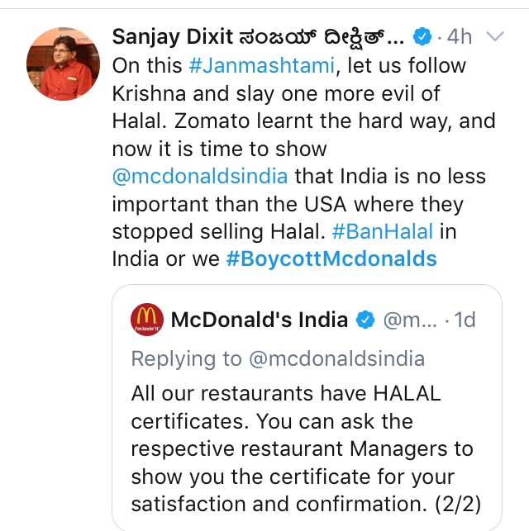Click the 'Replying to' label text
The height and width of the screenshot is (531, 529).
(x=185, y=358)
